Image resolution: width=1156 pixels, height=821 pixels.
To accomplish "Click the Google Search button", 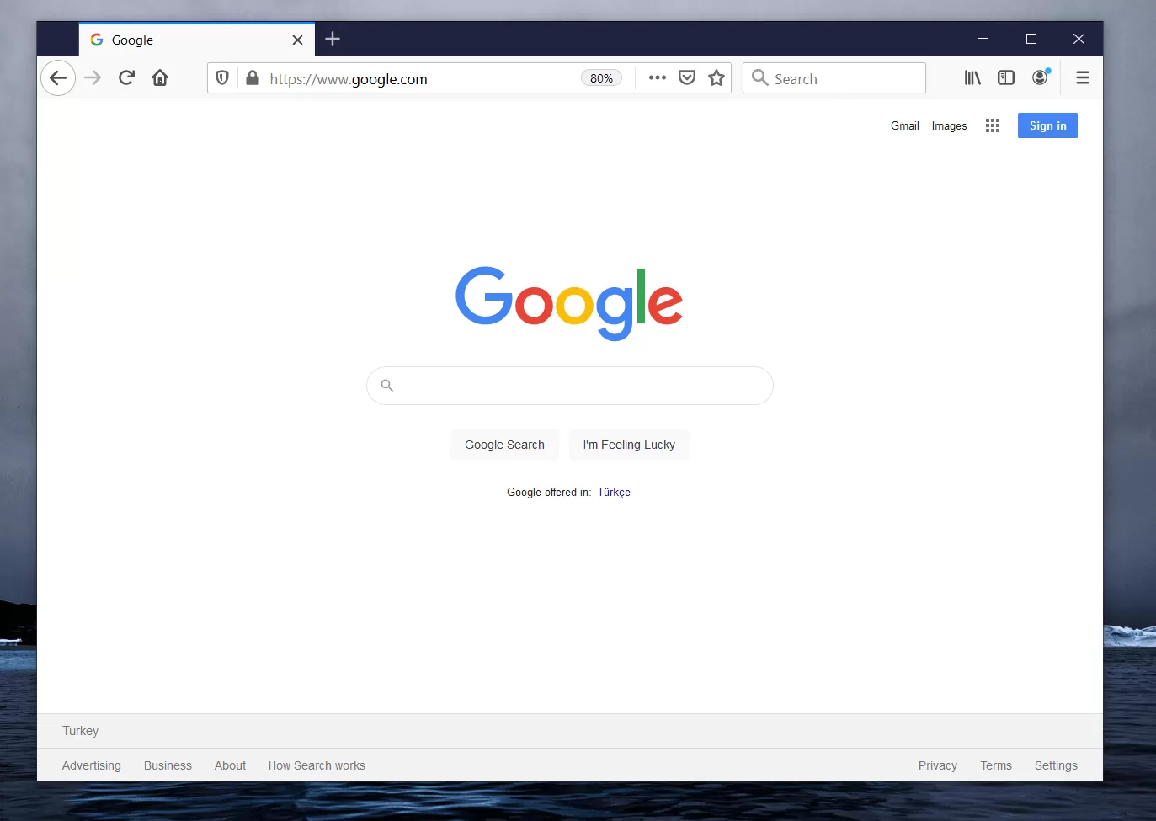I will click(504, 445).
